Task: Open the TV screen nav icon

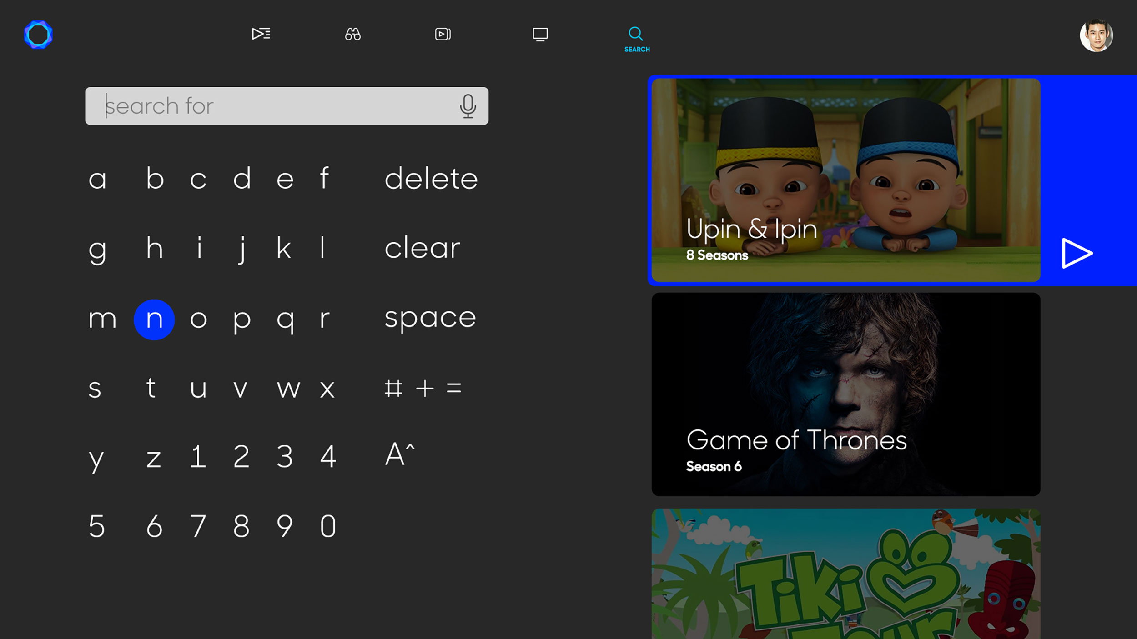Action: point(540,34)
